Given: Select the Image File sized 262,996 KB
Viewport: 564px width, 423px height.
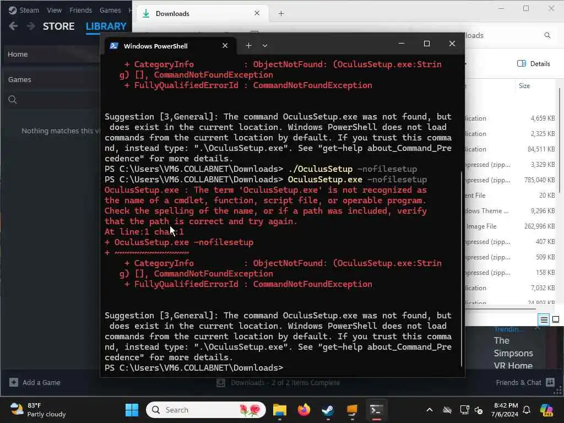Looking at the screenshot, I should 510,226.
